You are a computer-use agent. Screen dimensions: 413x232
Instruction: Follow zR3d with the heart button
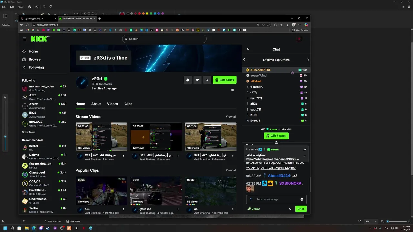[x=197, y=80]
